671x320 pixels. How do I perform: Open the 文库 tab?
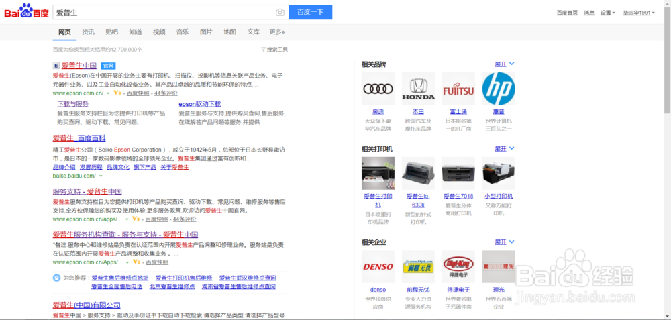[x=254, y=32]
